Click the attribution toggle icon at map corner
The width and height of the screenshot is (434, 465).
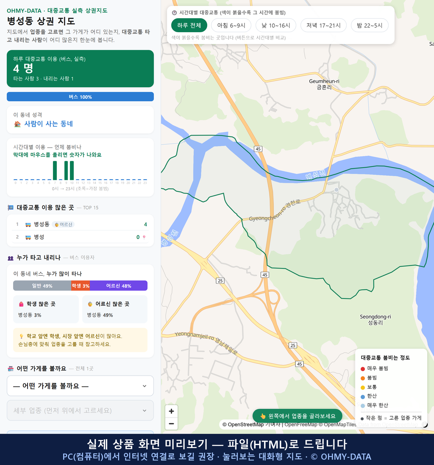[425, 425]
